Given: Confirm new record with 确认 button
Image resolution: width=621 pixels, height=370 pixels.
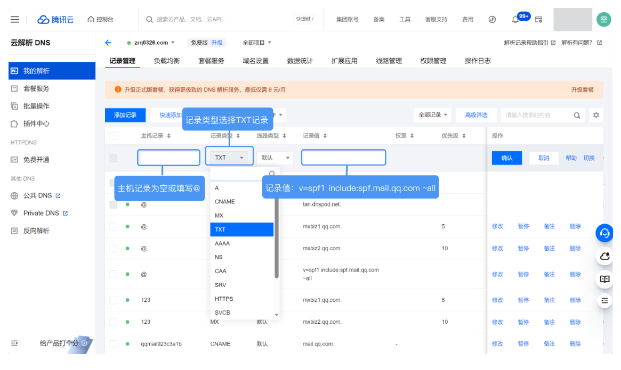Looking at the screenshot, I should (507, 158).
